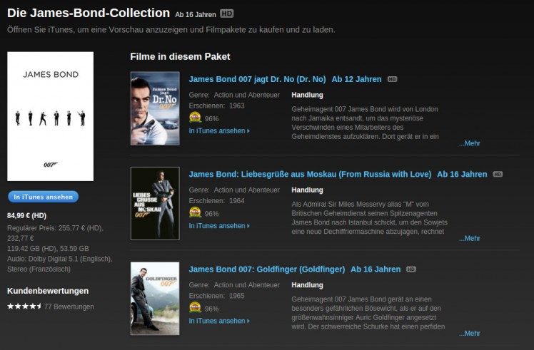Click the Goldfinger 96% rating badge icon
Viewport: 534px width, 350px height.
(195, 308)
